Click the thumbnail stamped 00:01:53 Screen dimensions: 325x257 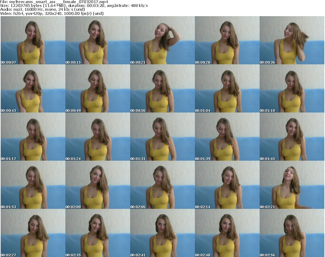[x=33, y=185]
